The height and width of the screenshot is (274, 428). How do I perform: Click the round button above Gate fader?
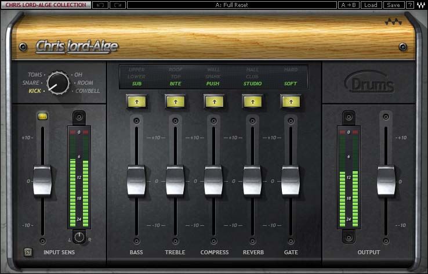click(291, 121)
